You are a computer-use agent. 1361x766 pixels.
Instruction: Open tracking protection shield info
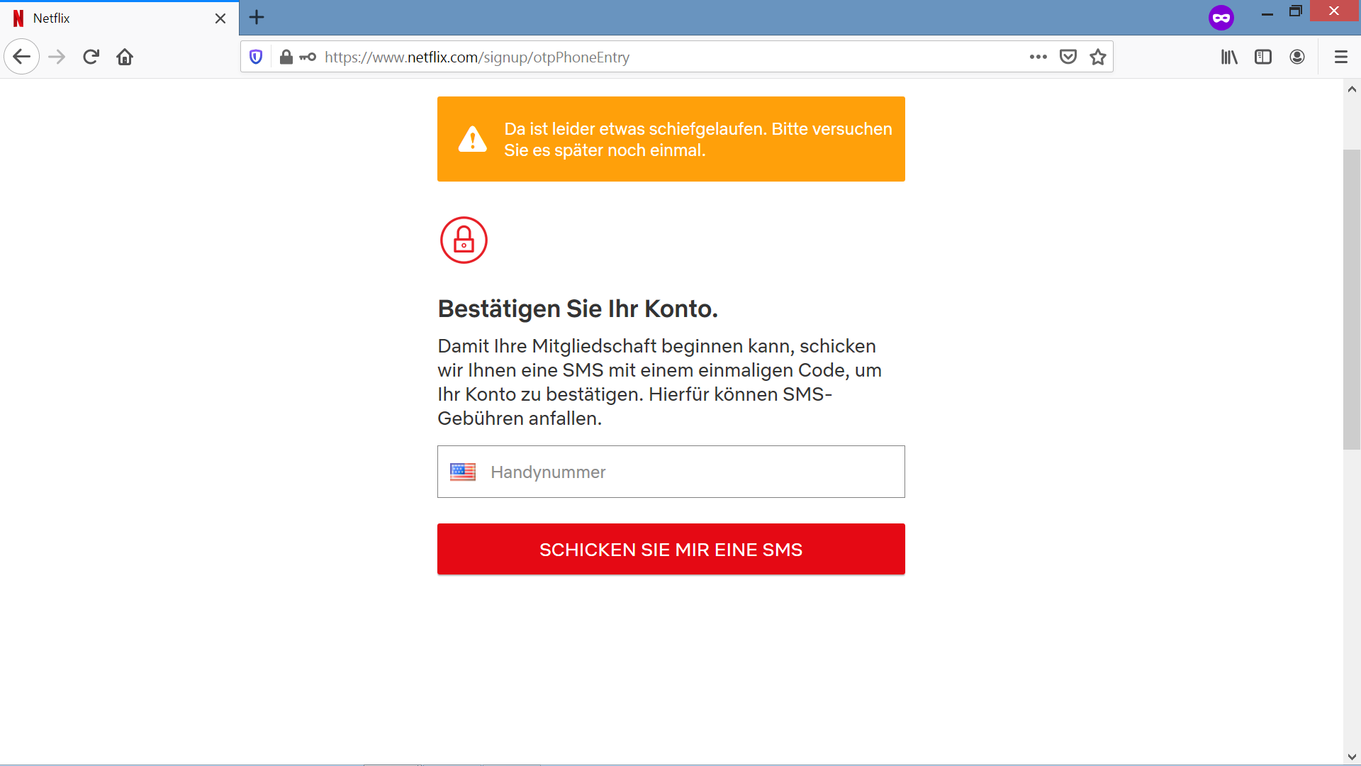tap(257, 57)
